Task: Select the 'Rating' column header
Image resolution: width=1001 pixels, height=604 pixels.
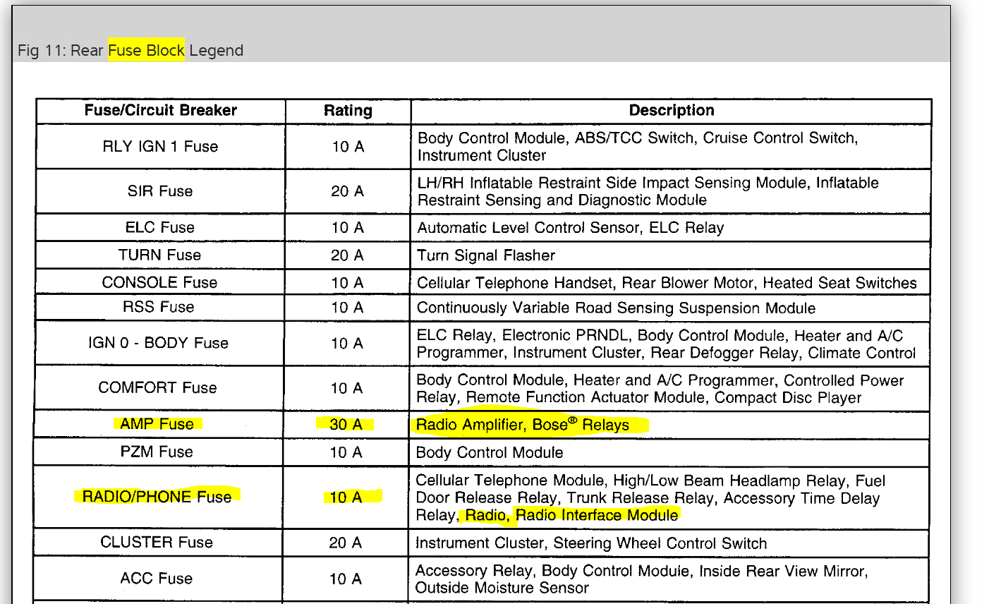Action: 348,110
